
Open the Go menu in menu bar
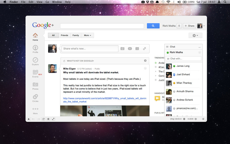(47, 2)
